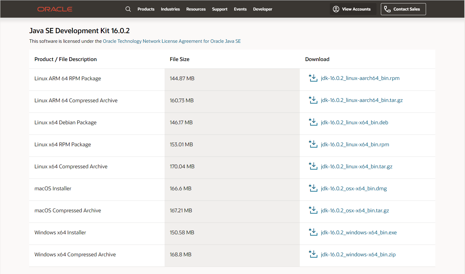Viewport: 465px width, 274px height.
Task: Download jdk-16.0.2_linux-aarch64_bin.tar.gz file link
Action: 362,100
